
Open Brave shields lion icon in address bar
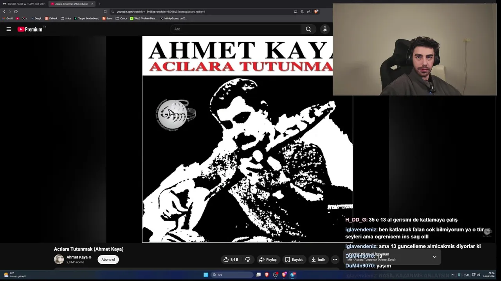316,12
